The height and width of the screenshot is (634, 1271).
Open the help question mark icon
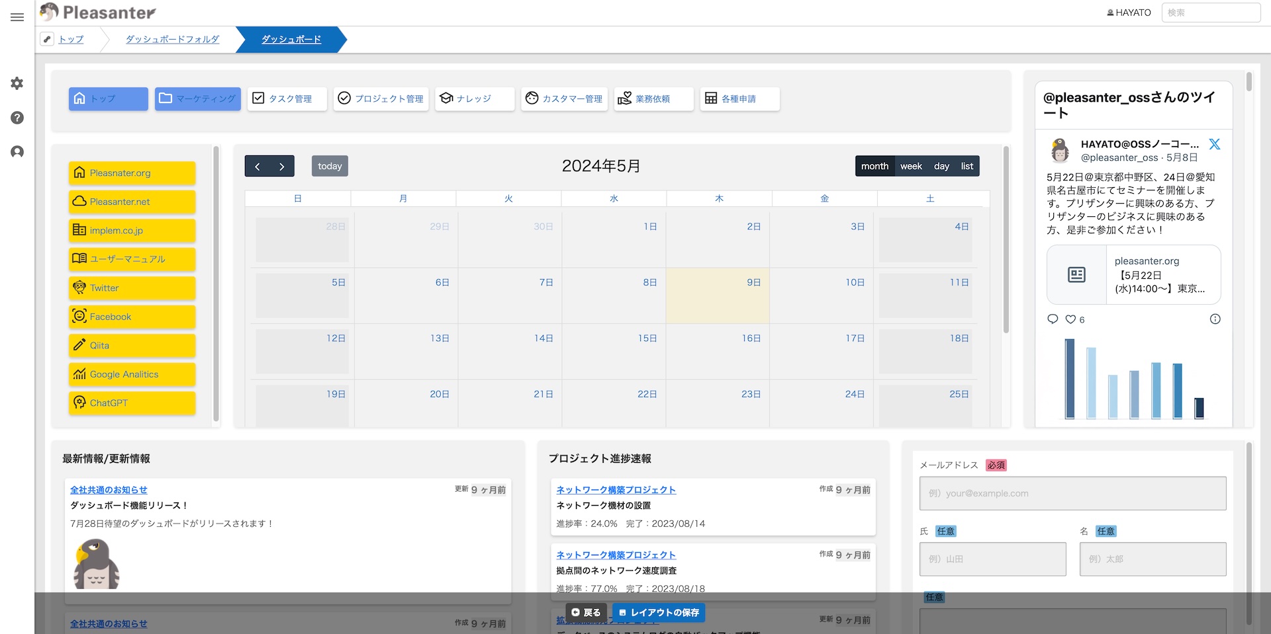pos(17,118)
